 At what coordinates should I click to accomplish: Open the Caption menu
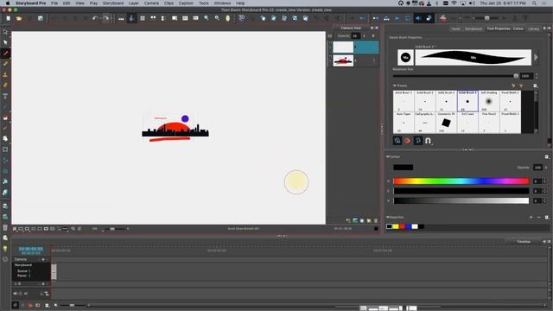[186, 3]
